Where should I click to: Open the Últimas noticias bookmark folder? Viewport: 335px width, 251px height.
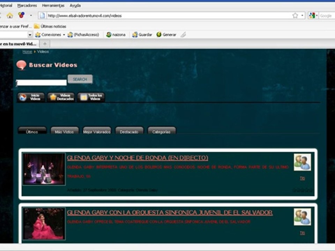point(50,26)
